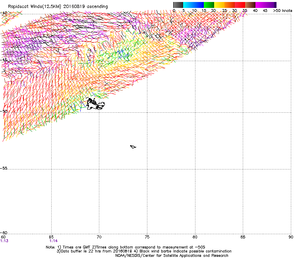Click the longitude label '75'
This screenshot has height=258, width=294.
147,237
